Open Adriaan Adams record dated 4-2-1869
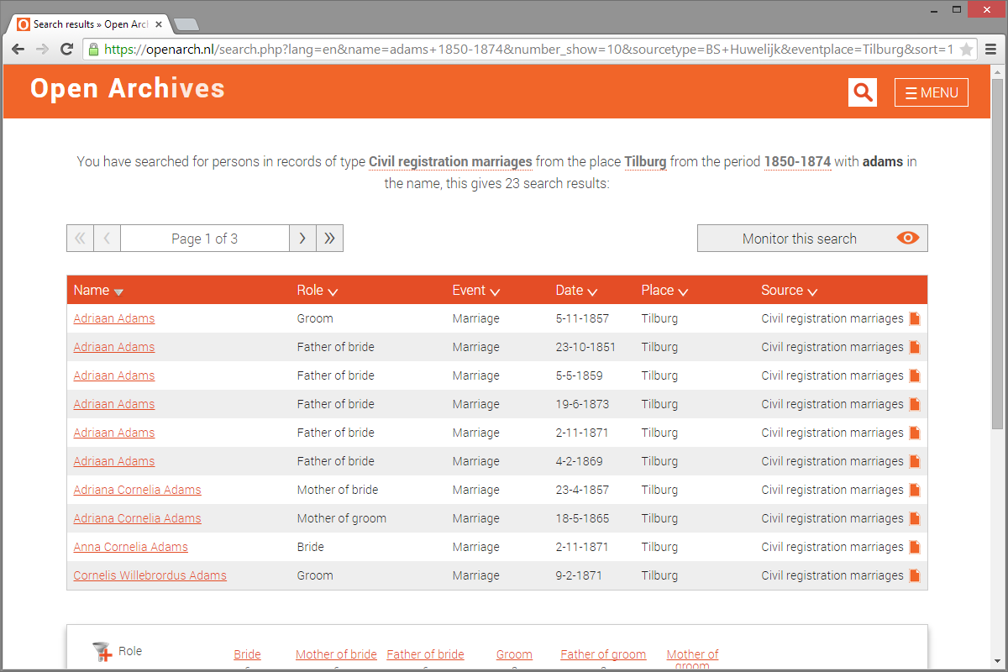1008x672 pixels. 114,461
